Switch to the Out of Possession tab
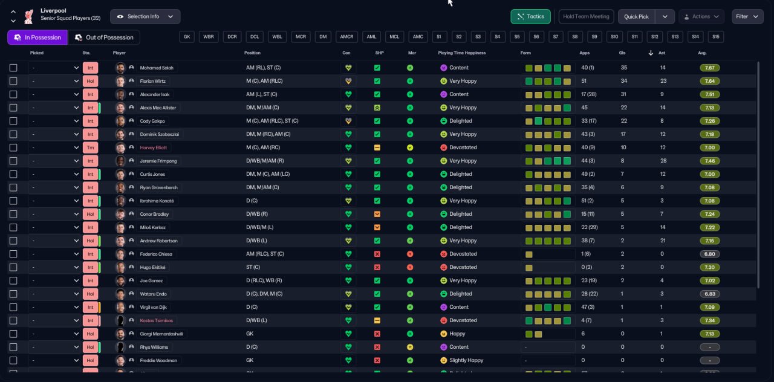Image resolution: width=774 pixels, height=382 pixels. pos(104,37)
